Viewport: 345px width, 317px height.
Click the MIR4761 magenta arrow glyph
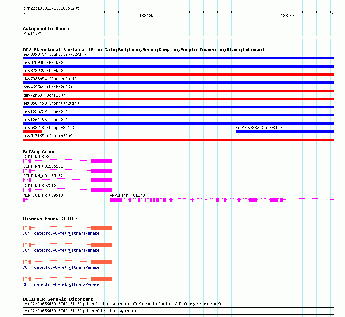point(25,200)
